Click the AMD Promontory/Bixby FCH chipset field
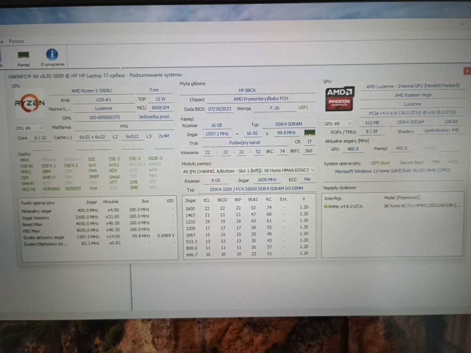The width and height of the screenshot is (471, 353). (x=260, y=98)
